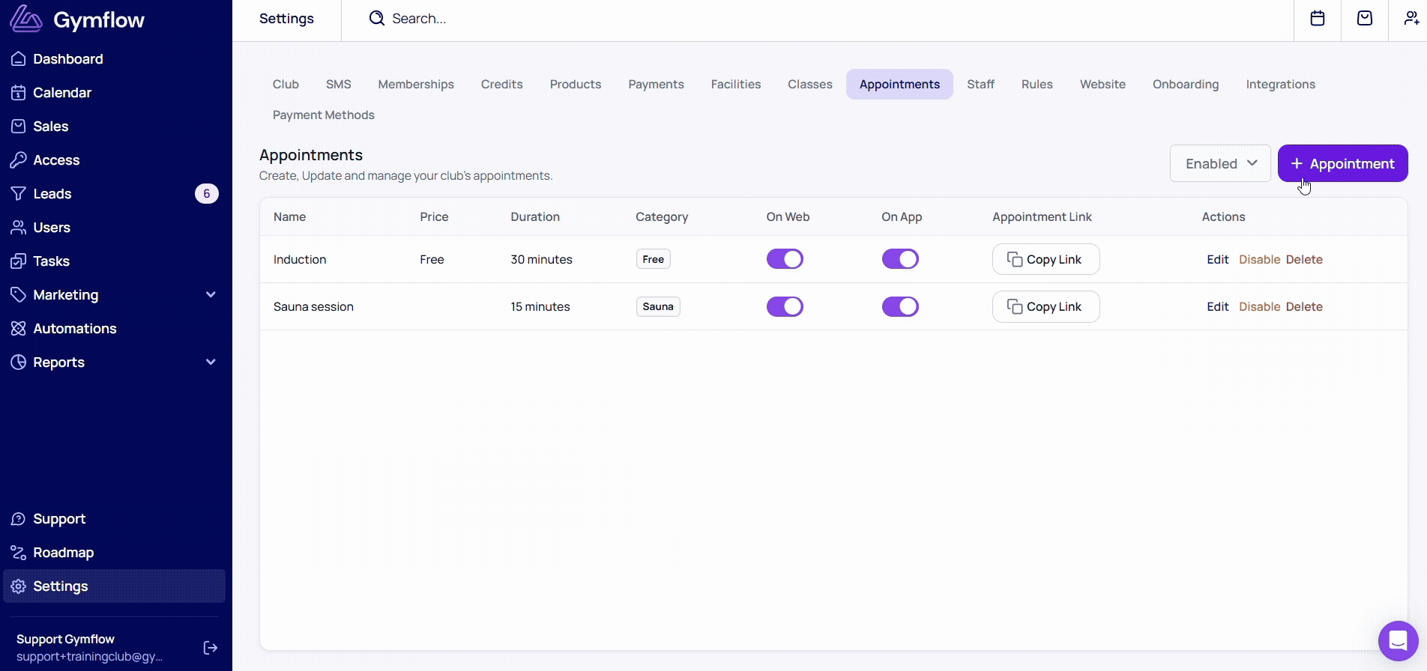Image resolution: width=1427 pixels, height=671 pixels.
Task: Open the calendar icon in top bar
Action: (x=1318, y=19)
